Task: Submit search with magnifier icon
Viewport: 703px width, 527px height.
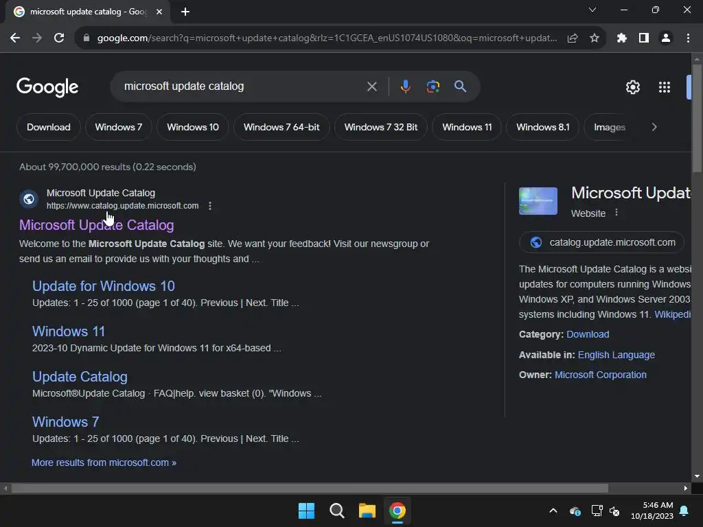Action: coord(461,86)
